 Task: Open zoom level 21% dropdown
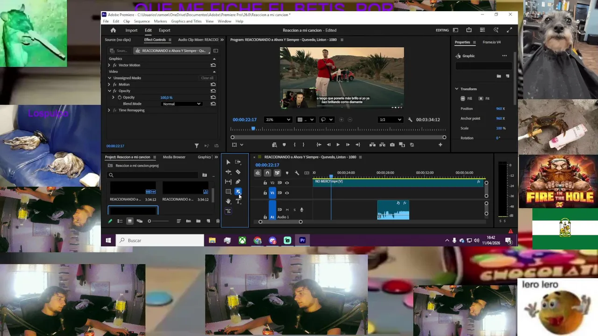(278, 119)
